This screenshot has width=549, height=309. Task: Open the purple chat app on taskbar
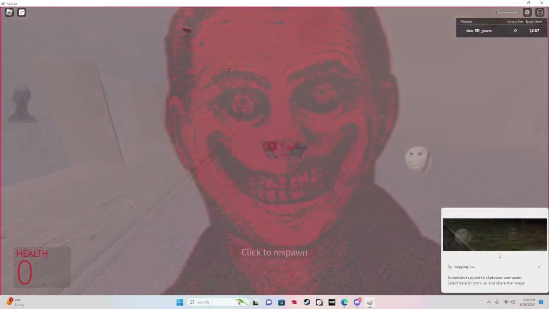[268, 302]
